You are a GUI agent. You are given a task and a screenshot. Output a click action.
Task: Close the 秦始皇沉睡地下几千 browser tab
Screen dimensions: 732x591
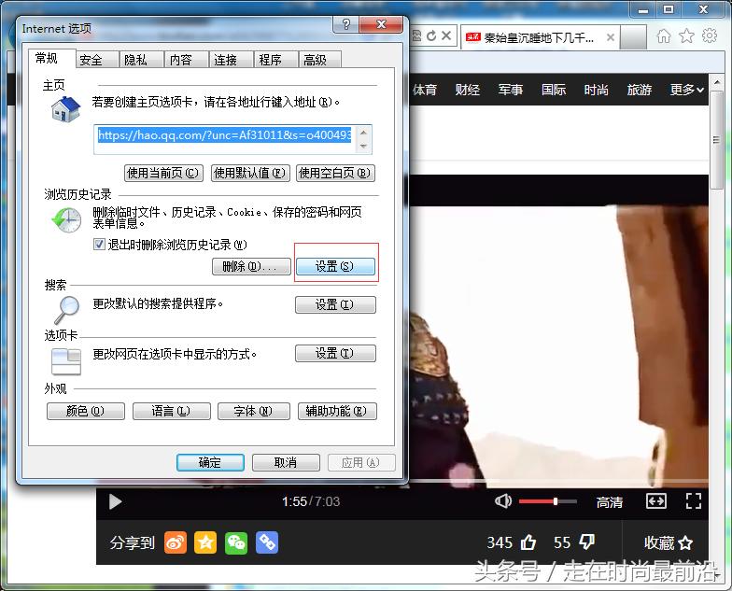(611, 37)
